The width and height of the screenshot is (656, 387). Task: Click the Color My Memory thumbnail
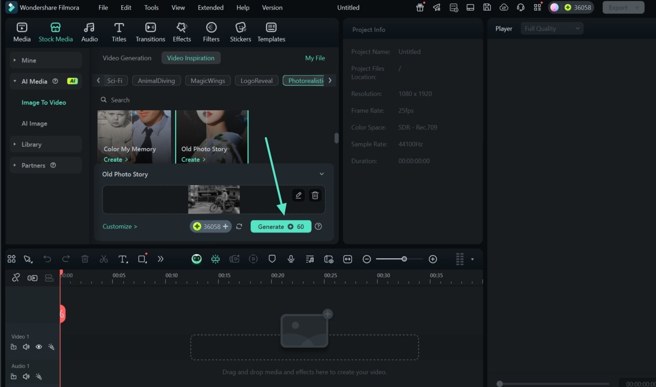pyautogui.click(x=134, y=137)
